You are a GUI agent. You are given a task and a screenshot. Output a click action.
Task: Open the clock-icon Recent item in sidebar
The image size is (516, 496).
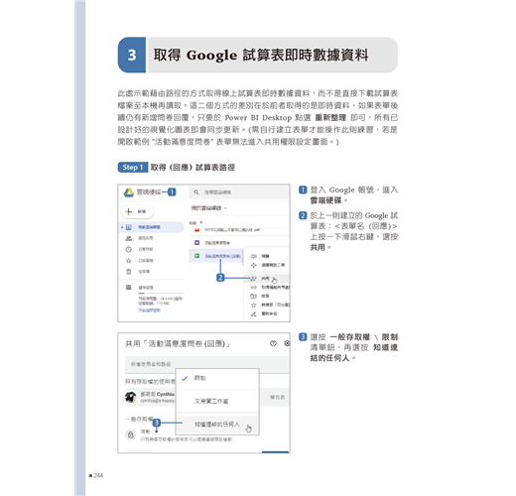click(x=129, y=249)
